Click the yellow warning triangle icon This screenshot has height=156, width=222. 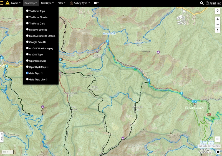pyautogui.click(x=7, y=3)
